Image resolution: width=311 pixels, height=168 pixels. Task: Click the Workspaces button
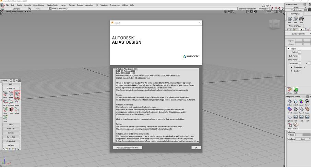click(x=264, y=9)
